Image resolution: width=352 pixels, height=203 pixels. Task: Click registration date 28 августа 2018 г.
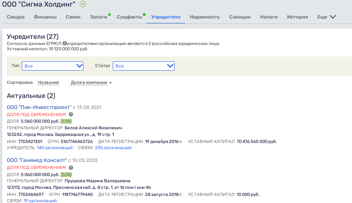pos(164,195)
